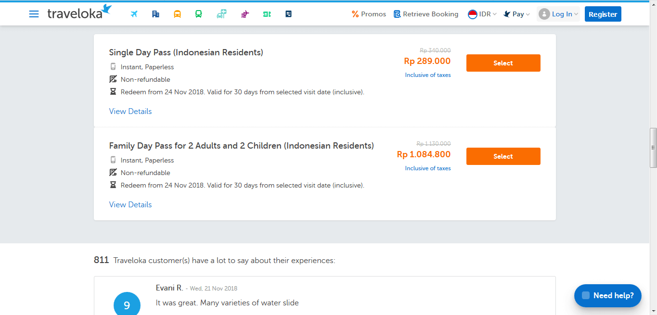The image size is (657, 315).
Task: Open Retrieve Booking in the header
Action: 426,14
